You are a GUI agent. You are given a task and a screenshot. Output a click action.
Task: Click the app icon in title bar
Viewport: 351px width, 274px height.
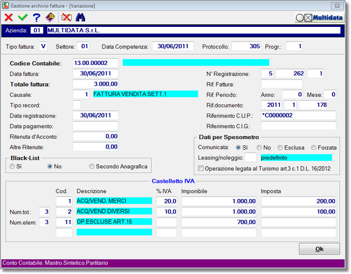6,6
